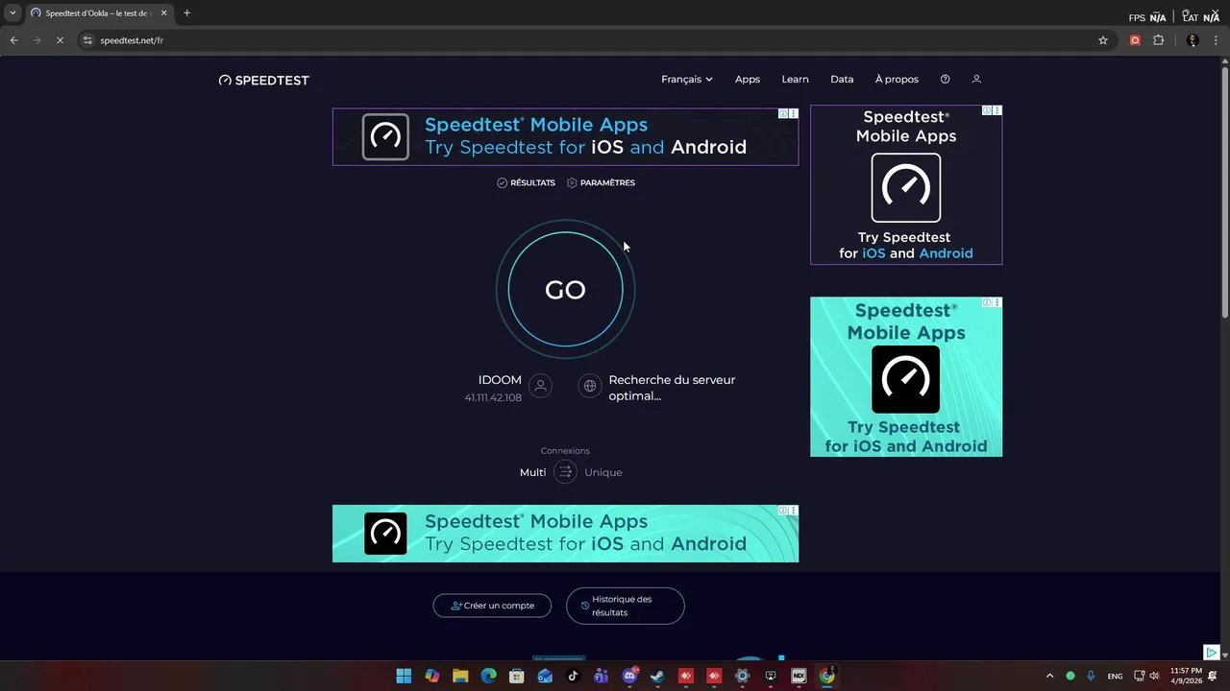Image resolution: width=1230 pixels, height=691 pixels.
Task: Click Recherche du serveur optimal text
Action: (672, 388)
